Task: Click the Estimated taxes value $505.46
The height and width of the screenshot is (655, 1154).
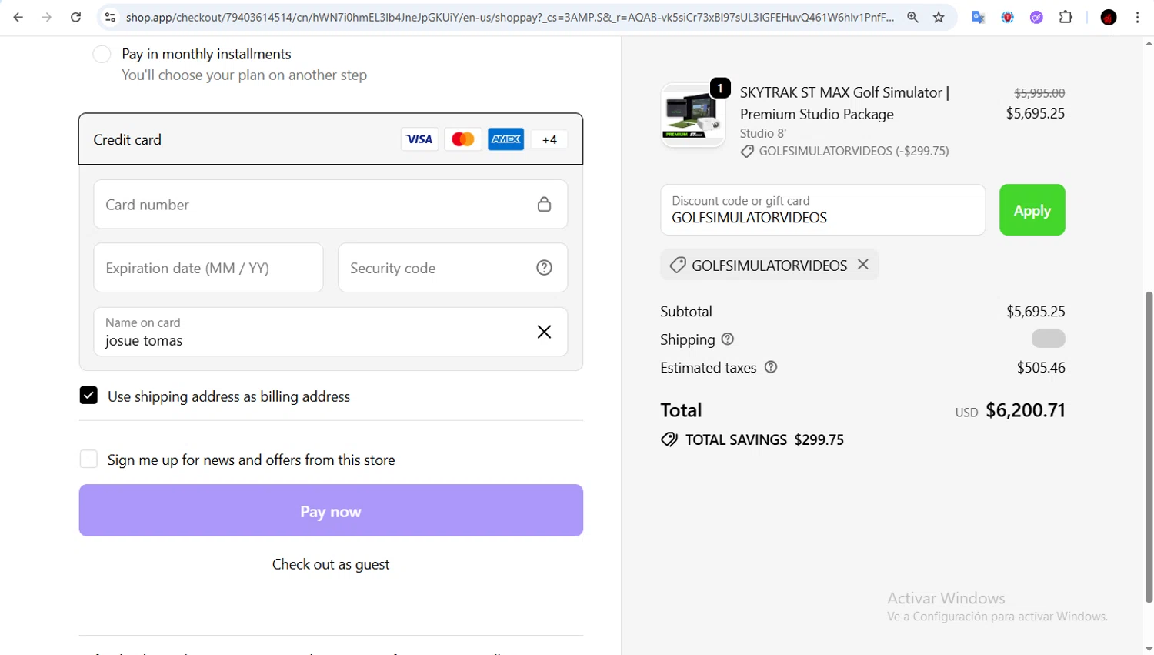Action: coord(1041,368)
